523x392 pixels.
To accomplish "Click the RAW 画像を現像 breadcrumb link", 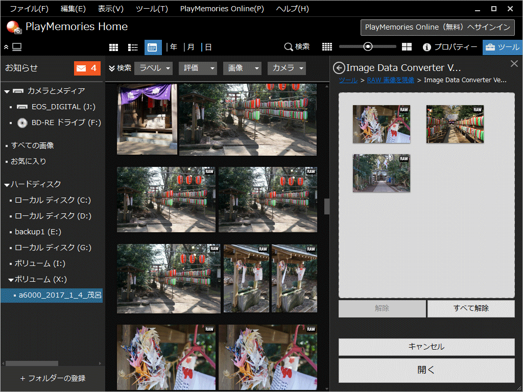I will pos(390,80).
